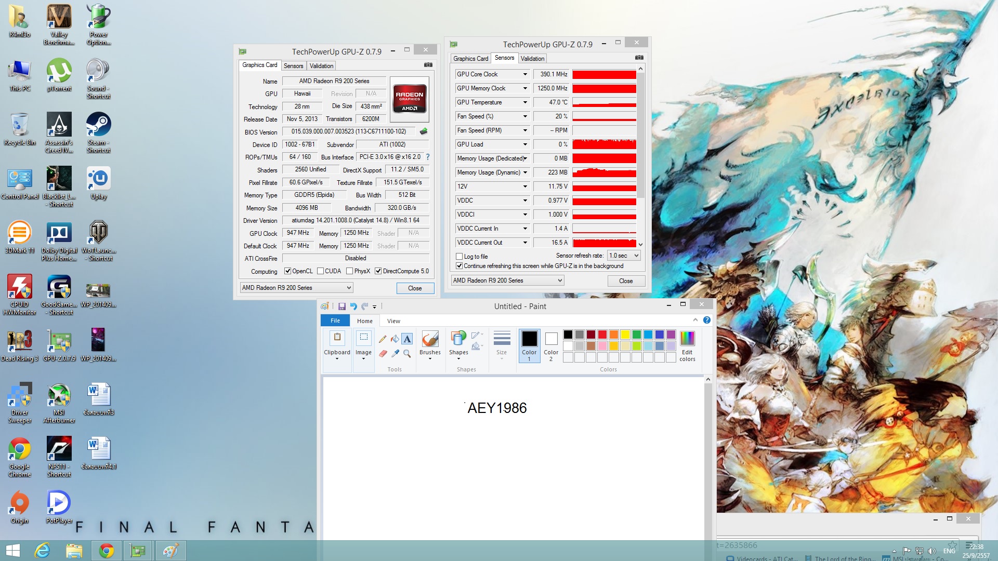Toggle the CUDA checkbox

point(321,271)
